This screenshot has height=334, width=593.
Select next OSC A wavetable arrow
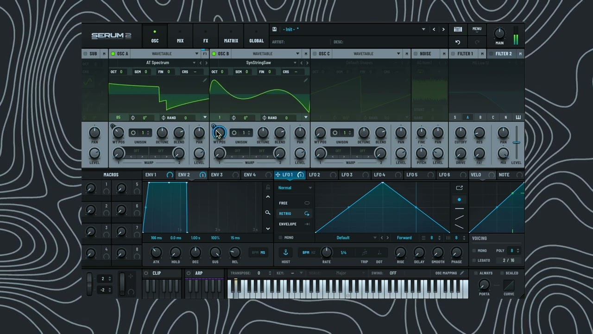[206, 63]
